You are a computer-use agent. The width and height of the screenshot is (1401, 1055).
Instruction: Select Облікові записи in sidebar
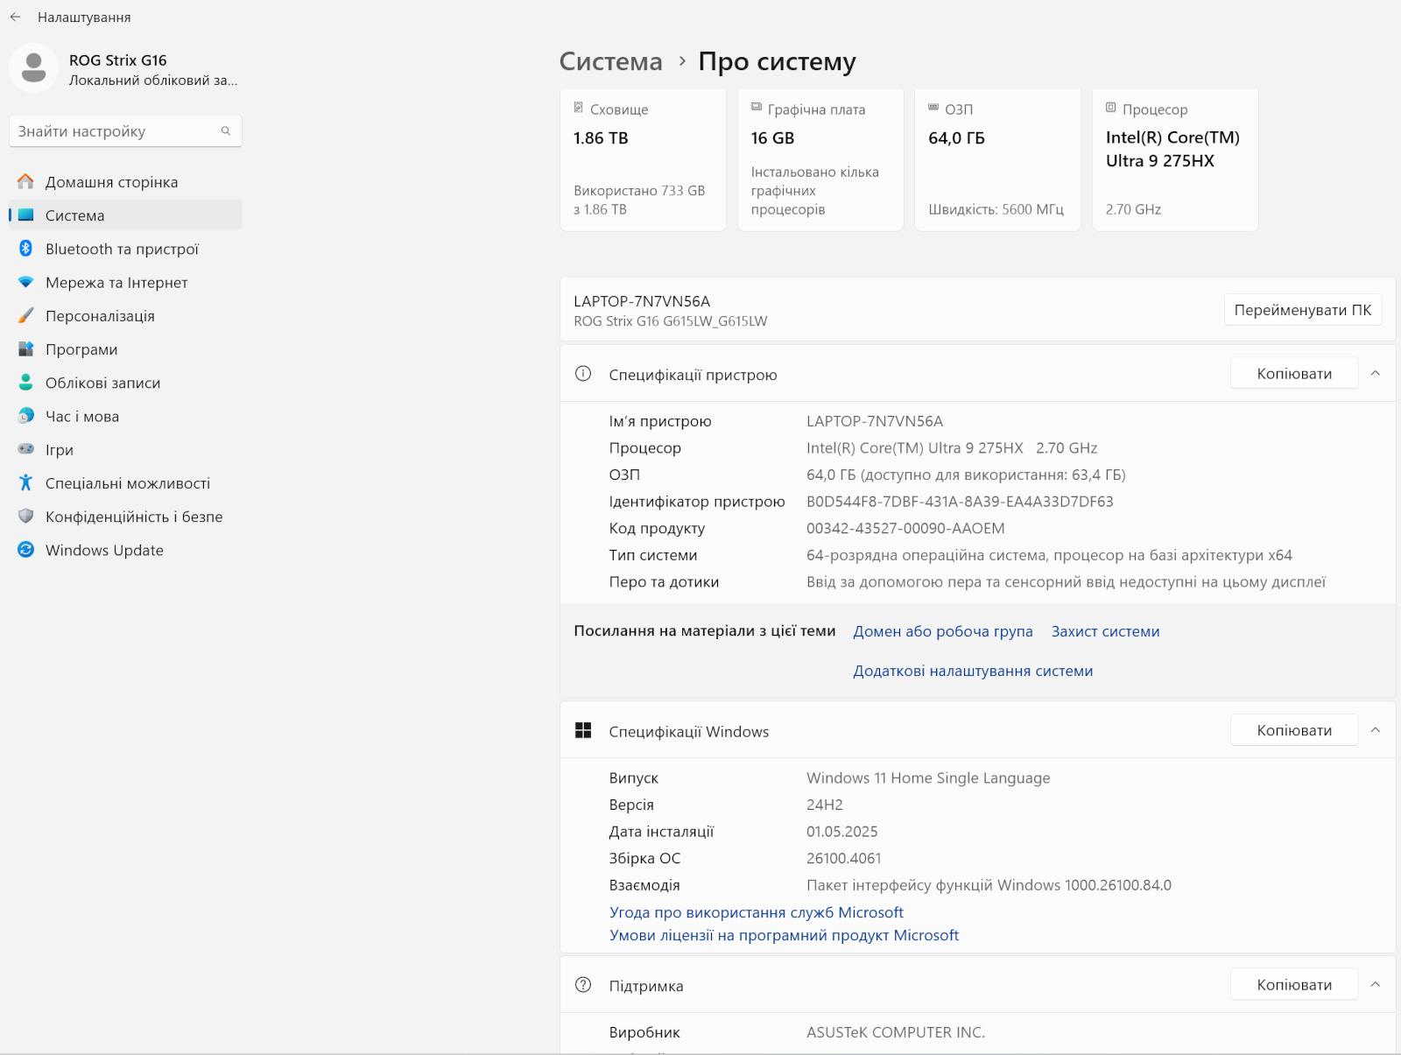click(126, 383)
